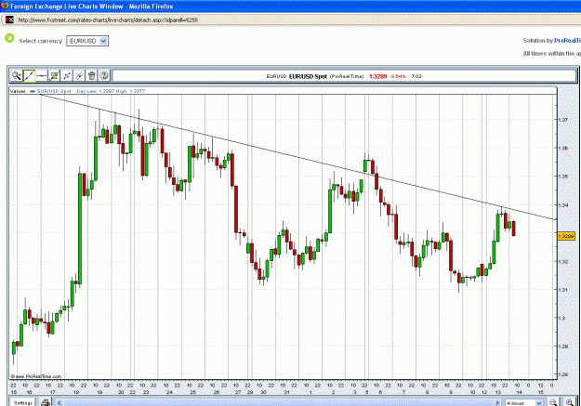Select the crossed lines drawing tool
The height and width of the screenshot is (406, 581).
(79, 75)
